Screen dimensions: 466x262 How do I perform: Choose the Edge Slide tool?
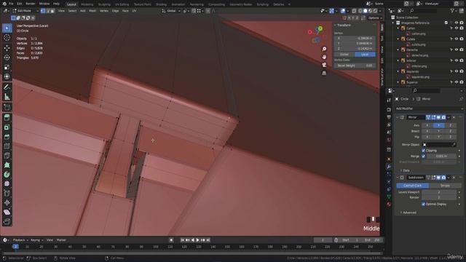pyautogui.click(x=7, y=194)
